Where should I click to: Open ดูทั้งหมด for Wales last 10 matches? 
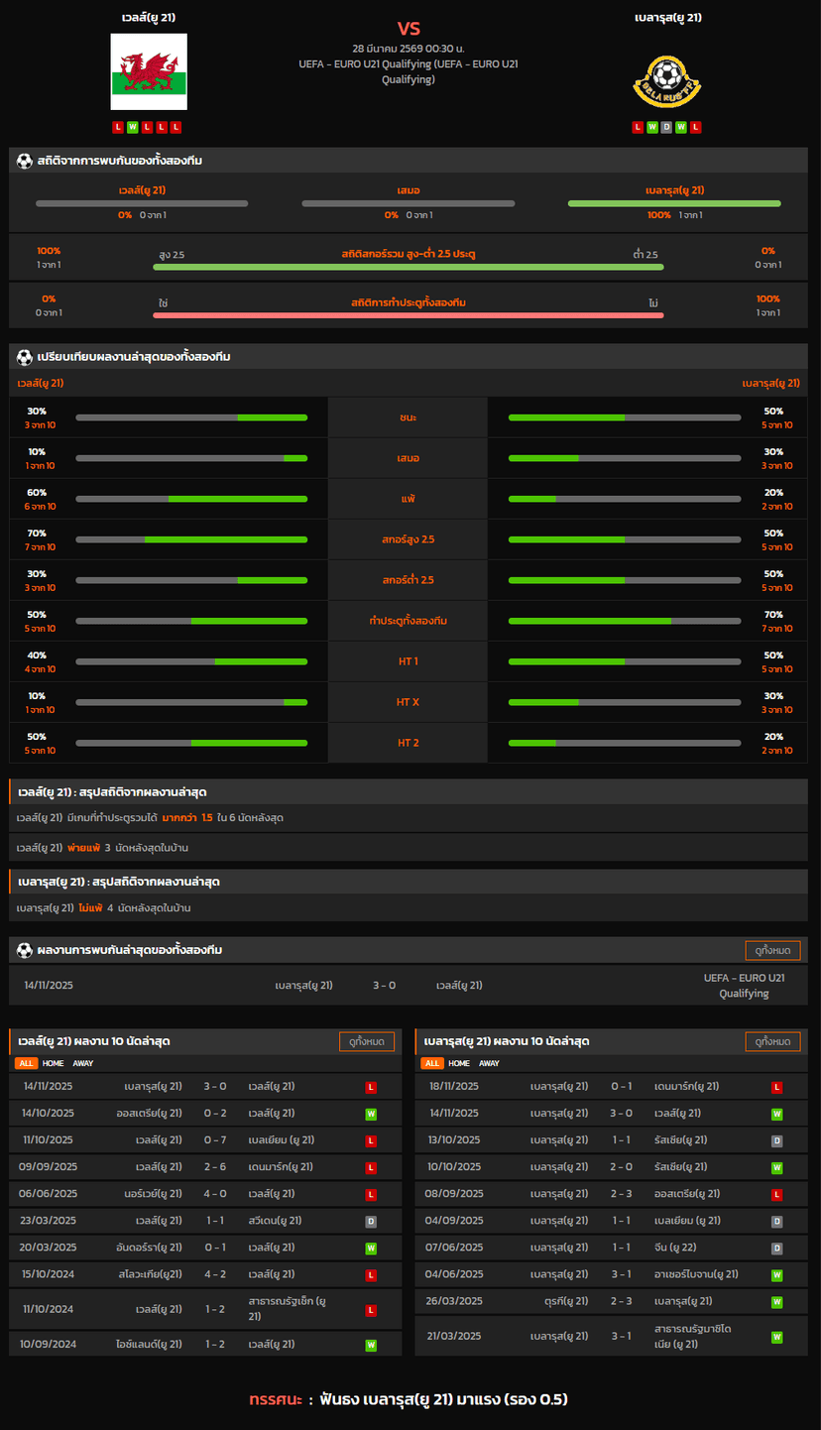point(366,1041)
